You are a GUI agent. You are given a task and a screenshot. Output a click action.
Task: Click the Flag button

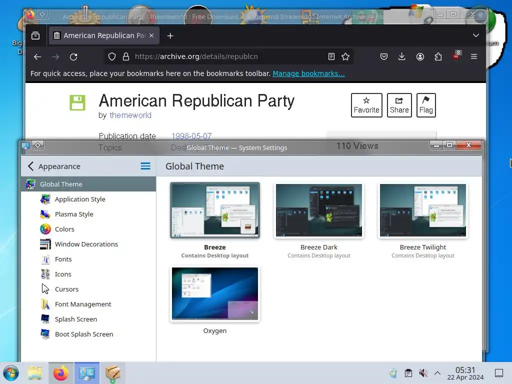click(426, 105)
